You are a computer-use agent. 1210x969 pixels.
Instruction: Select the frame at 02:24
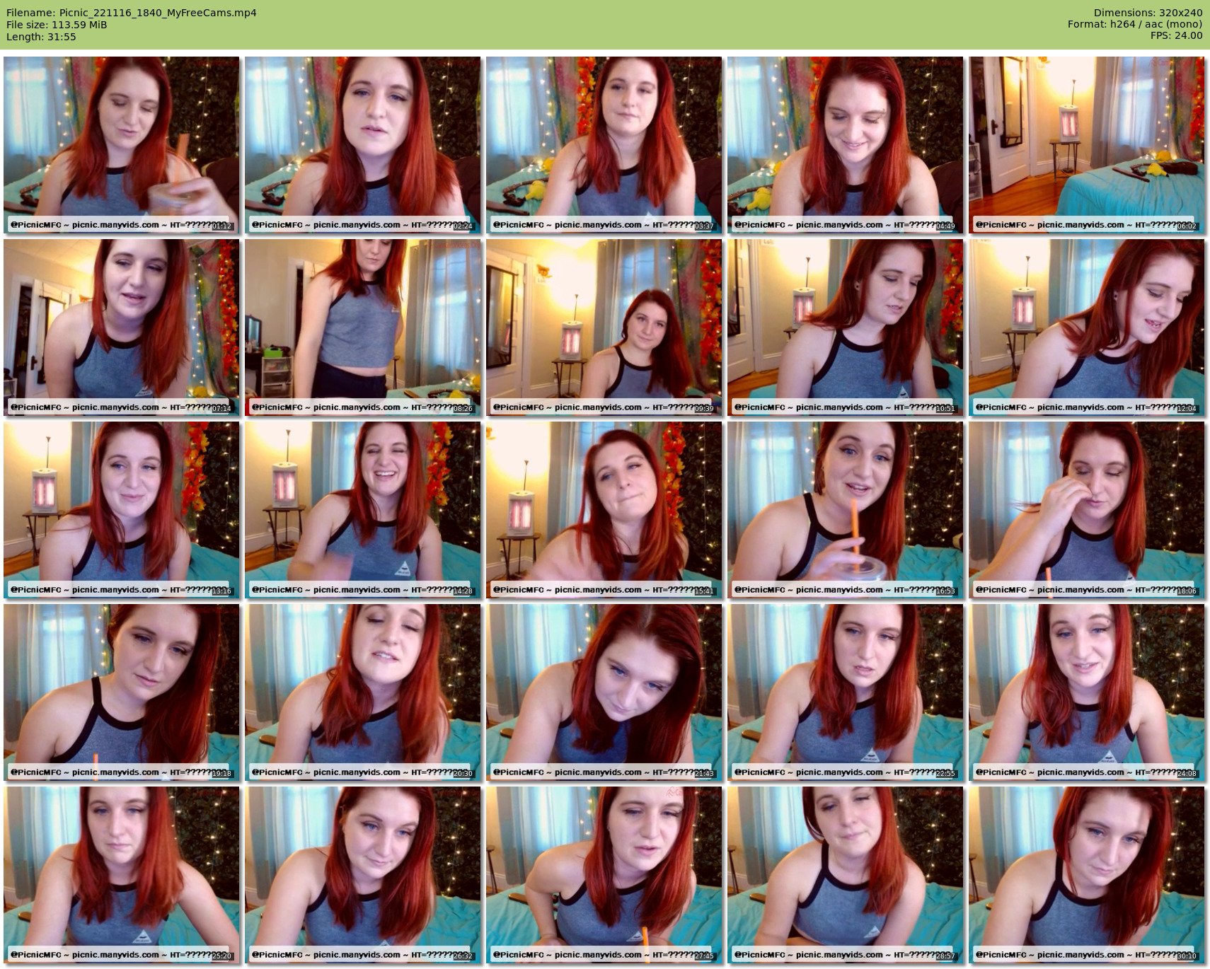[362, 145]
